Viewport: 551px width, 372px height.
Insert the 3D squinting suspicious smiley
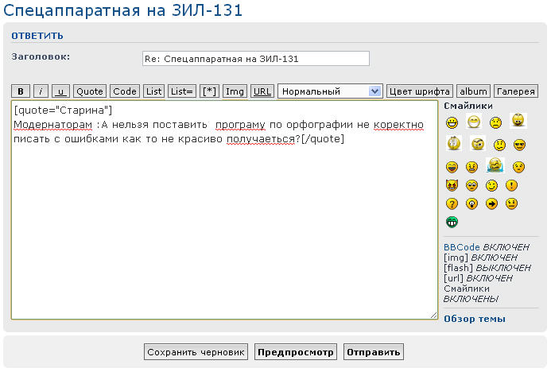pos(478,143)
